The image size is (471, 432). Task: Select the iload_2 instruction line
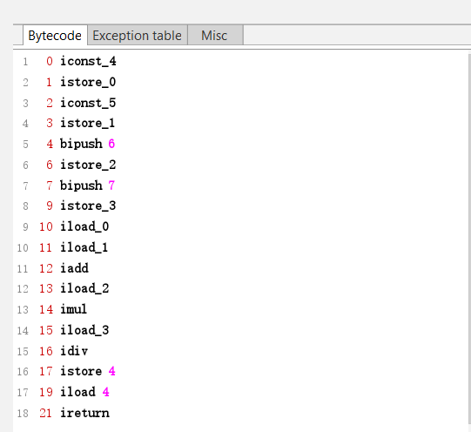click(x=84, y=288)
